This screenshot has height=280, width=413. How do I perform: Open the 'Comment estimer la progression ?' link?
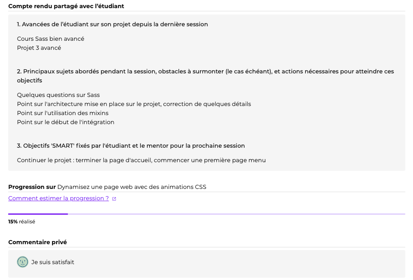tap(58, 198)
